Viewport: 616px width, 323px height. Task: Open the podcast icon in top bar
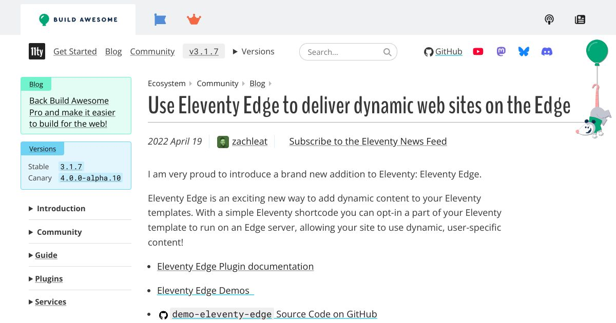549,19
